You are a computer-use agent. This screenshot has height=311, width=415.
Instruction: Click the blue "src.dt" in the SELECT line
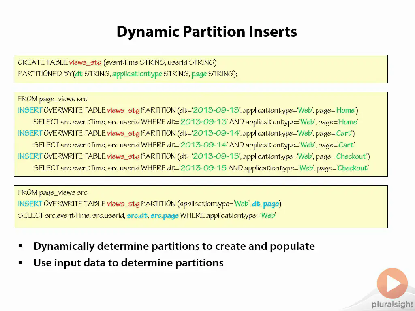[137, 215]
